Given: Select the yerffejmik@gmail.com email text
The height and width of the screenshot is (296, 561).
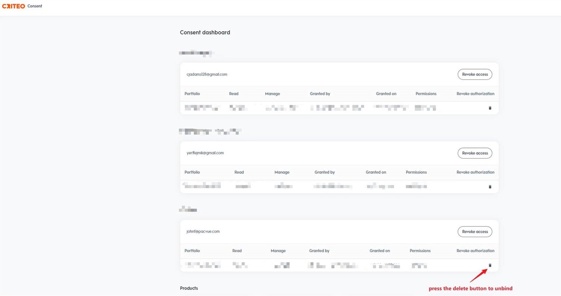Looking at the screenshot, I should [205, 153].
